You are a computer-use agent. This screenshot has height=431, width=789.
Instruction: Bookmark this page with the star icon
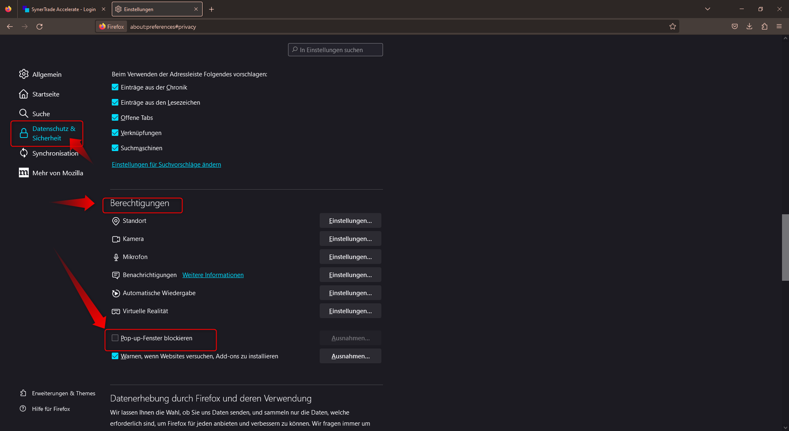[x=673, y=27]
